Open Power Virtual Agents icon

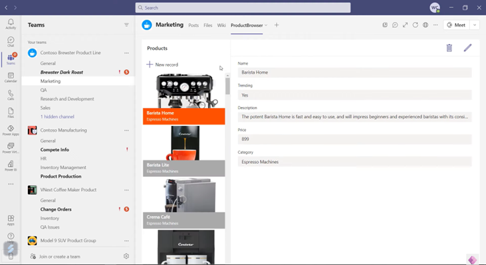11,148
